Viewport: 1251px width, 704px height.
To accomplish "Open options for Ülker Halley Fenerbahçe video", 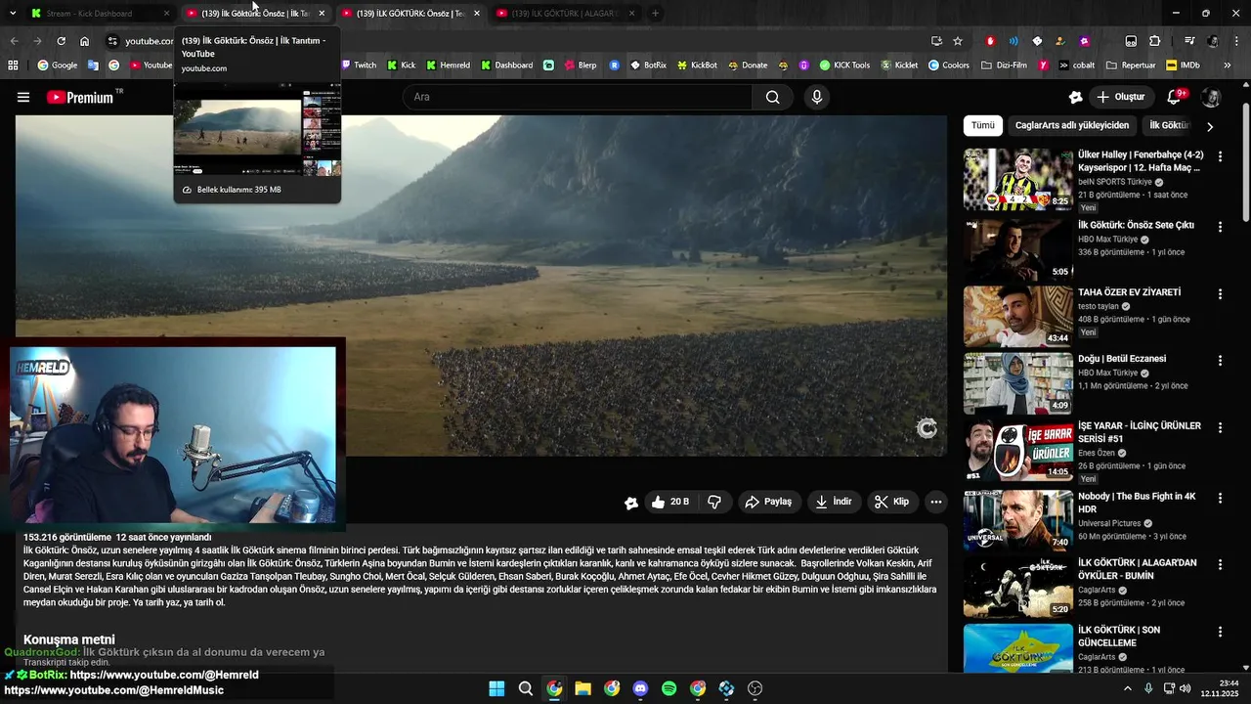I will [x=1220, y=156].
